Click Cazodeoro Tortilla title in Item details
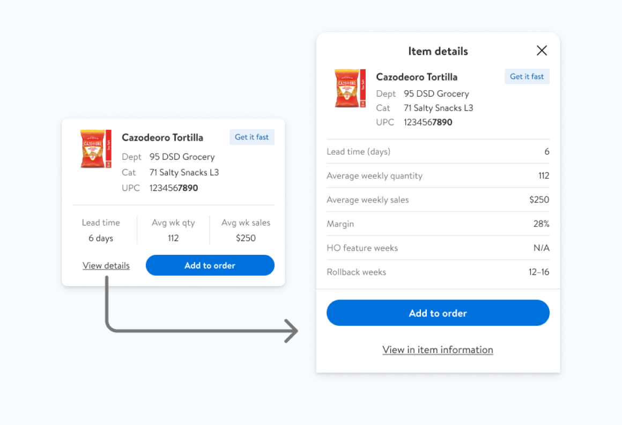 [x=417, y=77]
